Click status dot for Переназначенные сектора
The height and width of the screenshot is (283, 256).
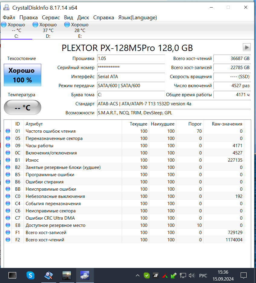point(8,138)
